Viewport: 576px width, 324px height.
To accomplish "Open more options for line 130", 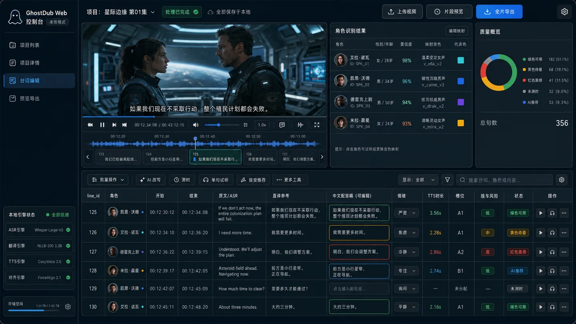I will click(x=564, y=307).
